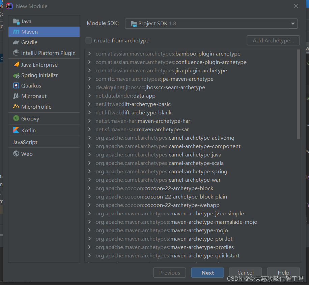Expand jpa-maven-archetype node
This screenshot has width=309, height=285.
[89, 79]
